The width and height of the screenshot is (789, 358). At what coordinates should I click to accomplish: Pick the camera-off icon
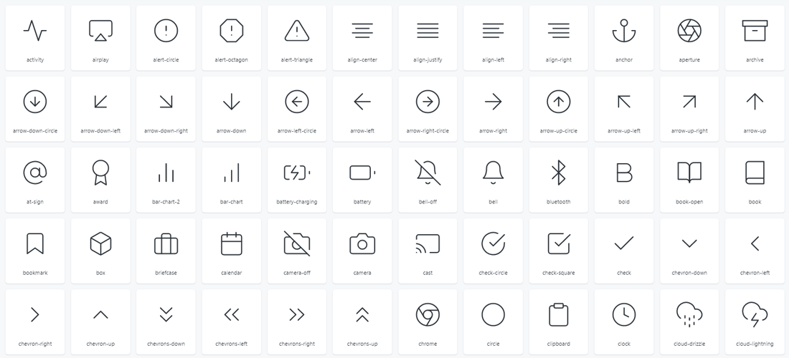click(297, 244)
